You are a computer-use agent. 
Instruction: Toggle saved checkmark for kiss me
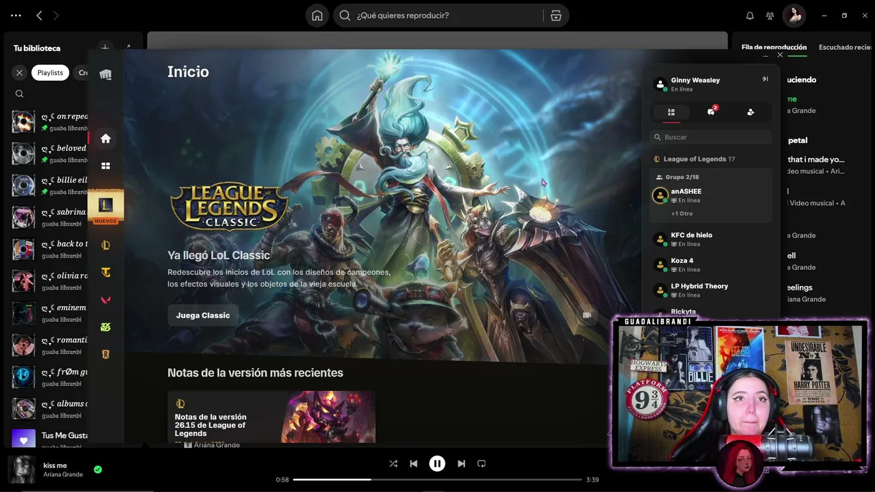(x=98, y=469)
